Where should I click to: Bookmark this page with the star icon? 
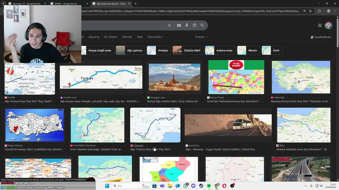click(x=310, y=11)
